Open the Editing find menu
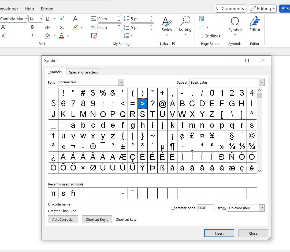 coord(185,26)
